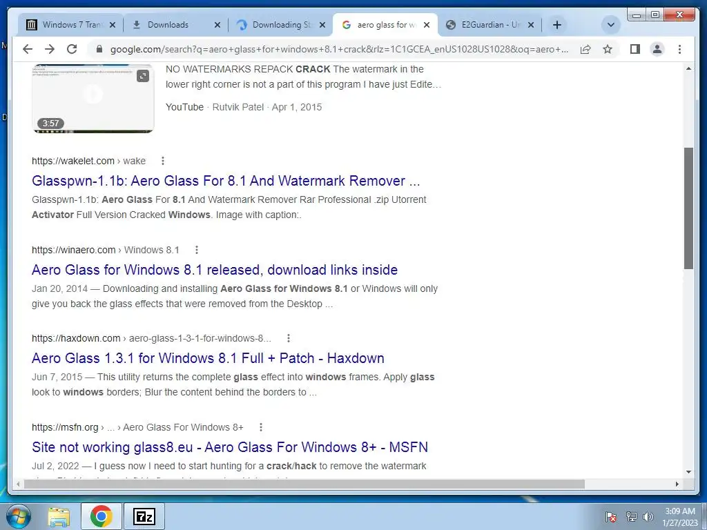This screenshot has height=530, width=707.
Task: Click the vertical scrollbar thumb
Action: coord(688,208)
